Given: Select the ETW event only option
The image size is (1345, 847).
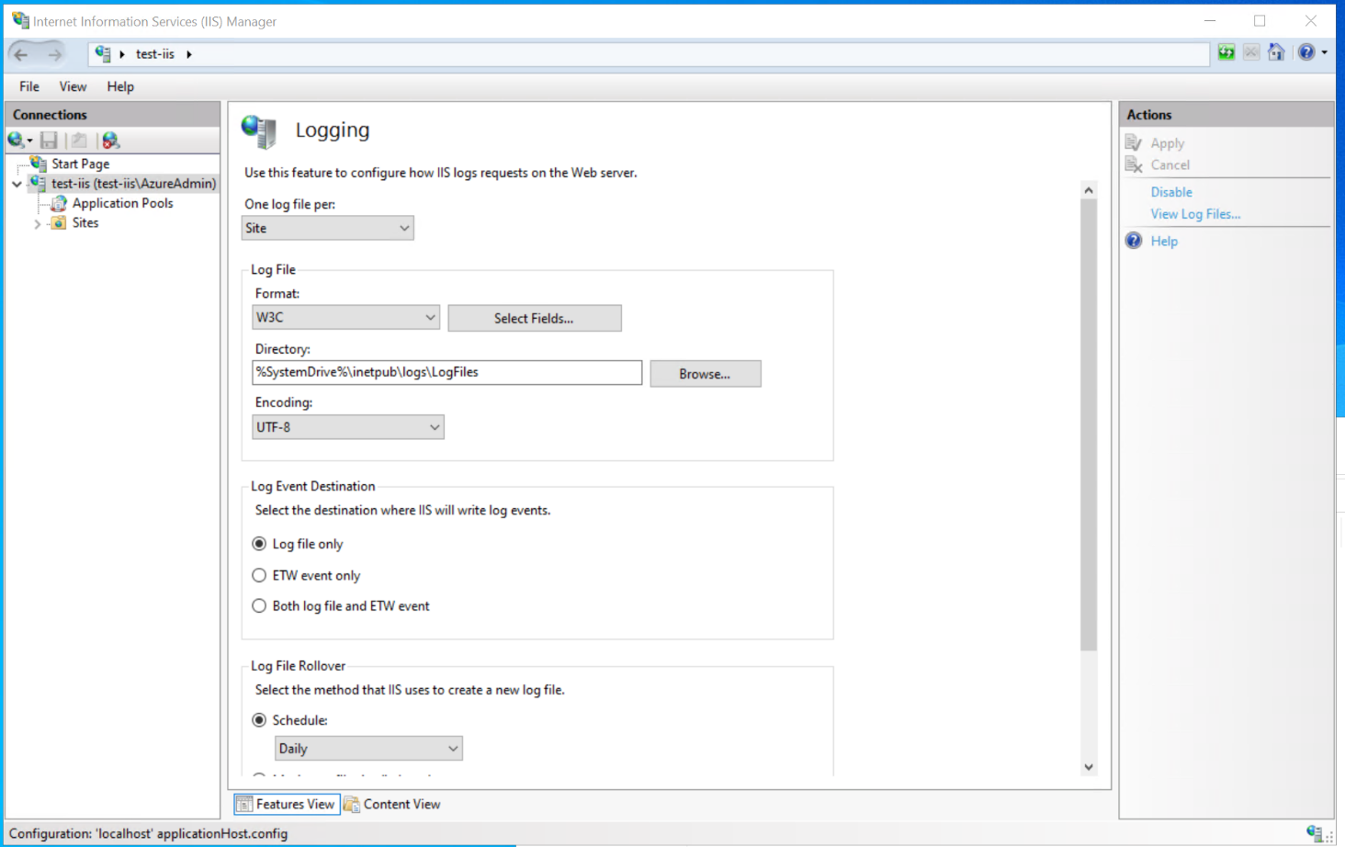Looking at the screenshot, I should click(x=259, y=575).
